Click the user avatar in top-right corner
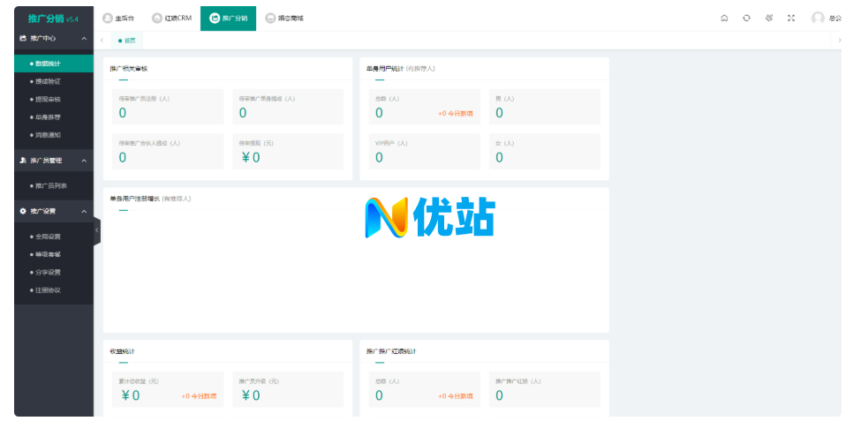861x436 pixels. 818,18
